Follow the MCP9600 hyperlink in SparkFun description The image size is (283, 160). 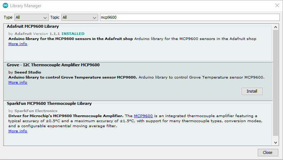tap(143, 116)
